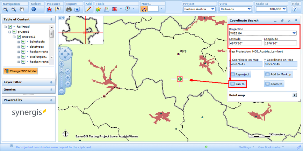Image resolution: width=303 pixels, height=151 pixels.
Task: Click the Print export icon
Action: click(x=69, y=9)
